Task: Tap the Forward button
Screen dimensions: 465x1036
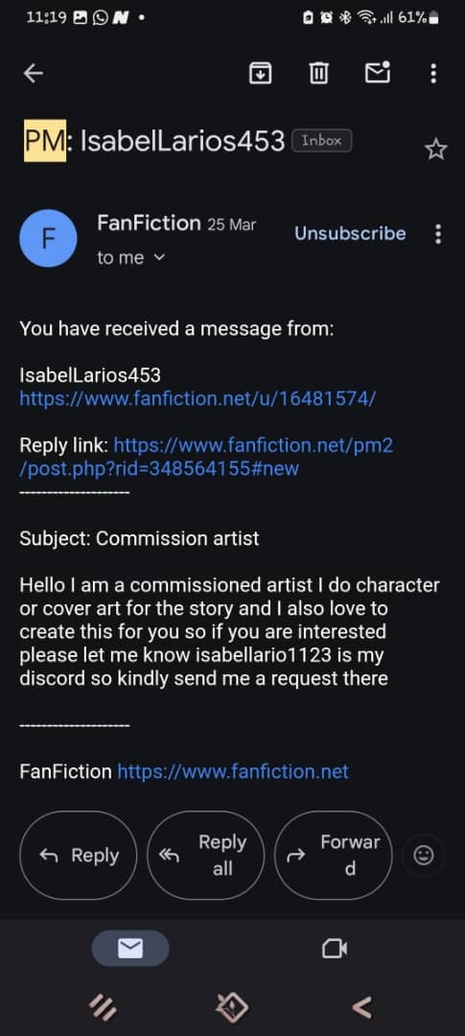Action: 333,856
